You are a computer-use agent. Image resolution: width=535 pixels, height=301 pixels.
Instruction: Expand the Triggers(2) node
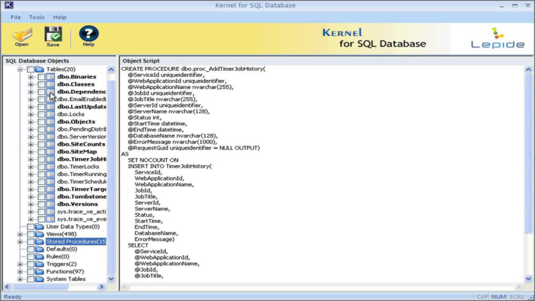point(20,264)
